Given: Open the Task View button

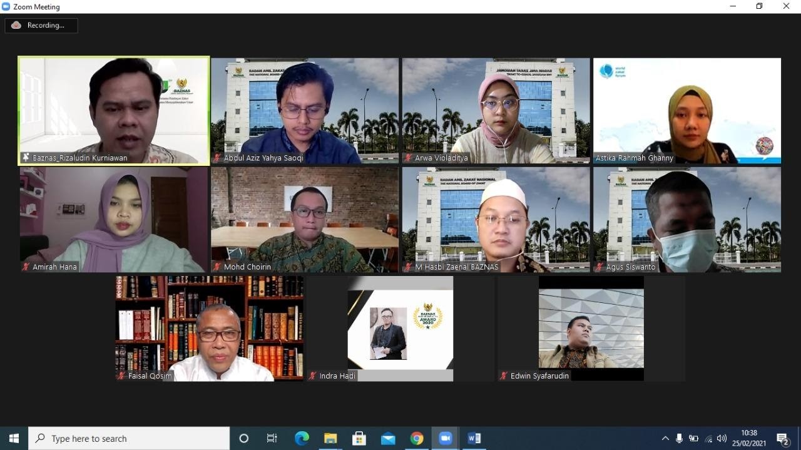Looking at the screenshot, I should tap(272, 438).
